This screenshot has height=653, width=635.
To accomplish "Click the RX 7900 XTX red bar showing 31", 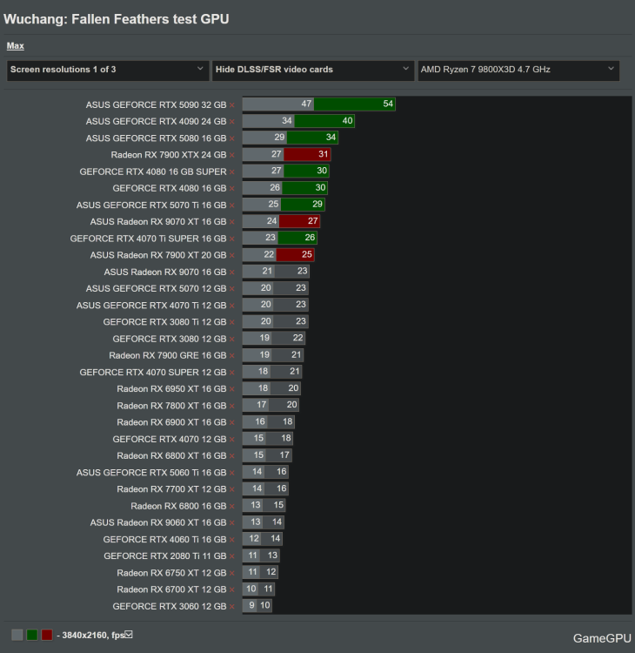I will [307, 154].
